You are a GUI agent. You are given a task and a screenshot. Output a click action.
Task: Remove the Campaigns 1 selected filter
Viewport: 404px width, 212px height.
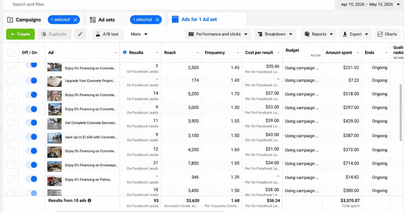coord(75,20)
